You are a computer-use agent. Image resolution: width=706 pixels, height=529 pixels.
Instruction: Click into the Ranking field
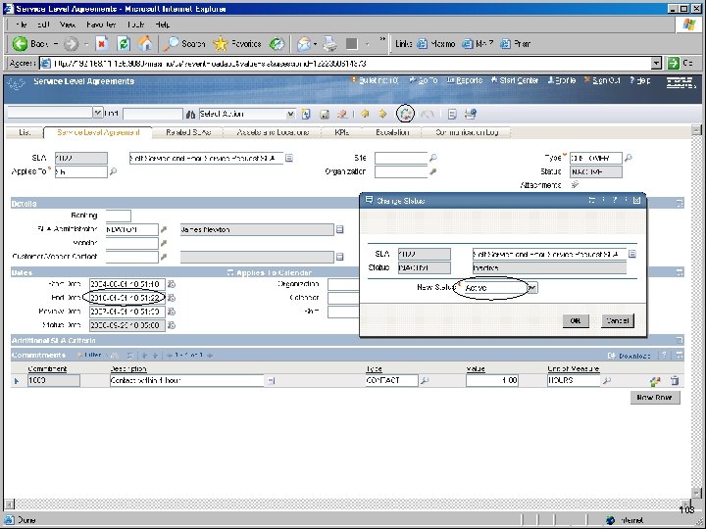pos(119,216)
